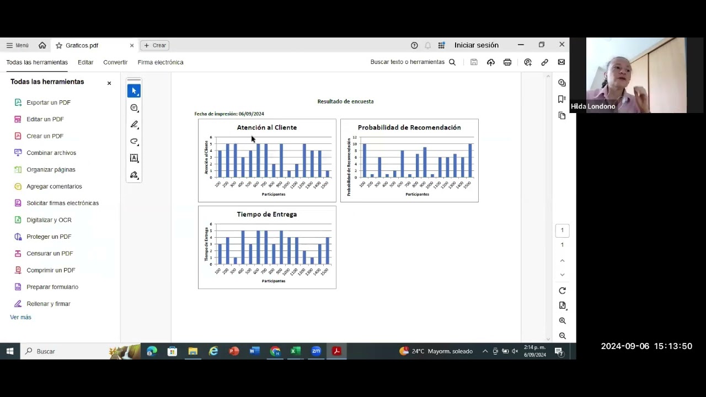Image resolution: width=706 pixels, height=397 pixels.
Task: Select the add text box tool
Action: (x=134, y=158)
